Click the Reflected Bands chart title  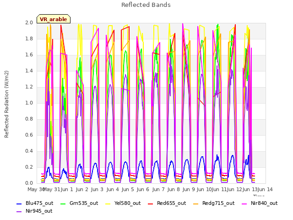point(146,5)
